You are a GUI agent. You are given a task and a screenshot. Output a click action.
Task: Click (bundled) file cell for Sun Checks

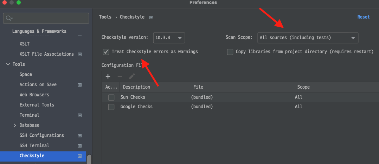pyautogui.click(x=202, y=97)
